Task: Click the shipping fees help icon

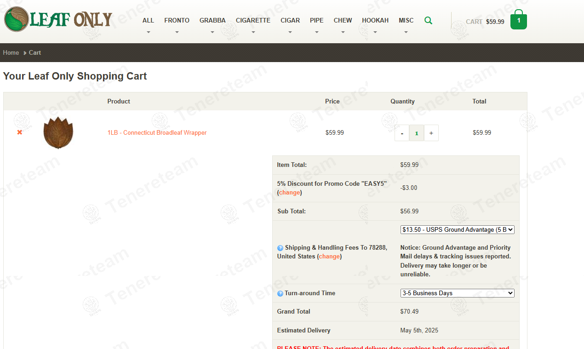Action: click(280, 248)
